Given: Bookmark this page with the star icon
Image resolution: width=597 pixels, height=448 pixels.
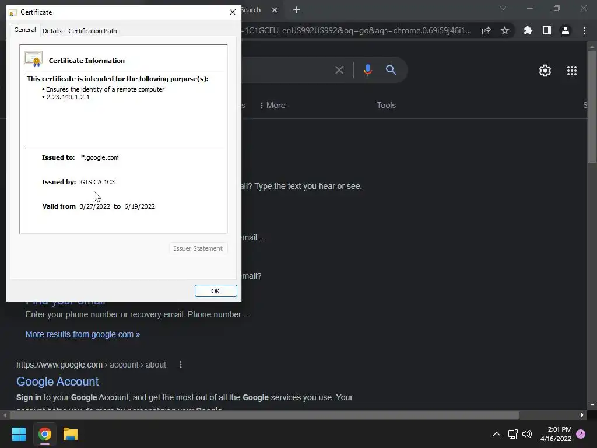Looking at the screenshot, I should click(505, 31).
